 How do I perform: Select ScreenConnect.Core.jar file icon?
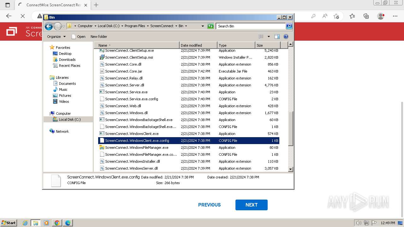102,71
